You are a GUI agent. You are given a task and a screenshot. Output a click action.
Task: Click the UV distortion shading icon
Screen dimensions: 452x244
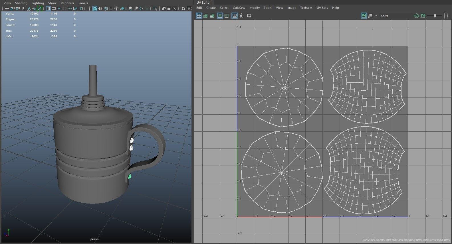212,16
